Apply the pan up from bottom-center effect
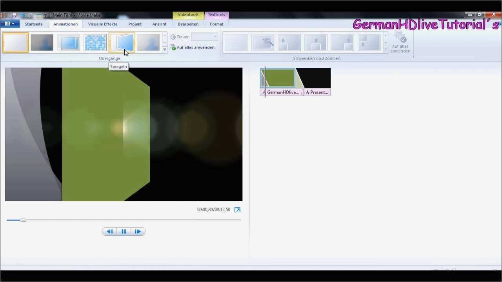Screen dimensions: 502x282 click(316, 42)
